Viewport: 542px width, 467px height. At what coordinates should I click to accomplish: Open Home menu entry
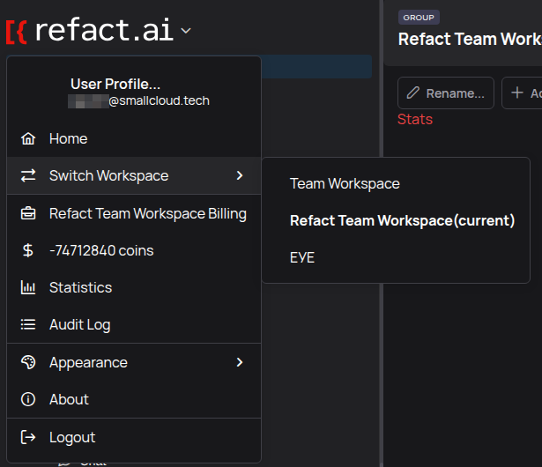pyautogui.click(x=134, y=138)
